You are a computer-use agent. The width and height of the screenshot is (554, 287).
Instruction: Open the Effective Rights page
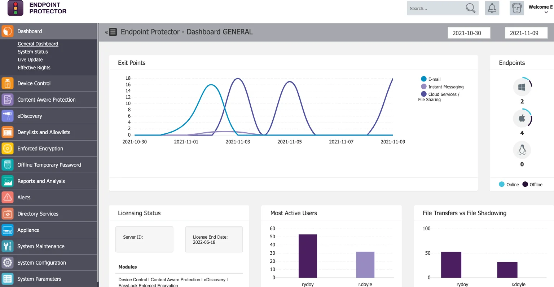coord(34,67)
